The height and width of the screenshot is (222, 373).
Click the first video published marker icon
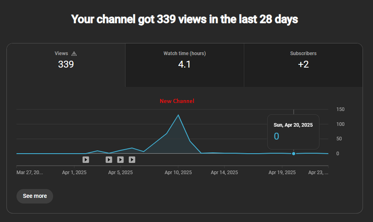point(86,160)
